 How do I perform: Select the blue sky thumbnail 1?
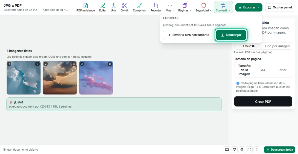click(24, 78)
